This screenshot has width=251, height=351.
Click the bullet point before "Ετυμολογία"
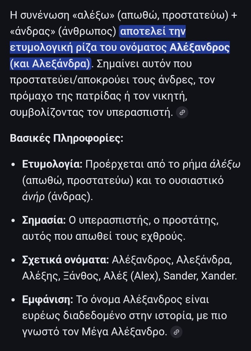pos(13,165)
